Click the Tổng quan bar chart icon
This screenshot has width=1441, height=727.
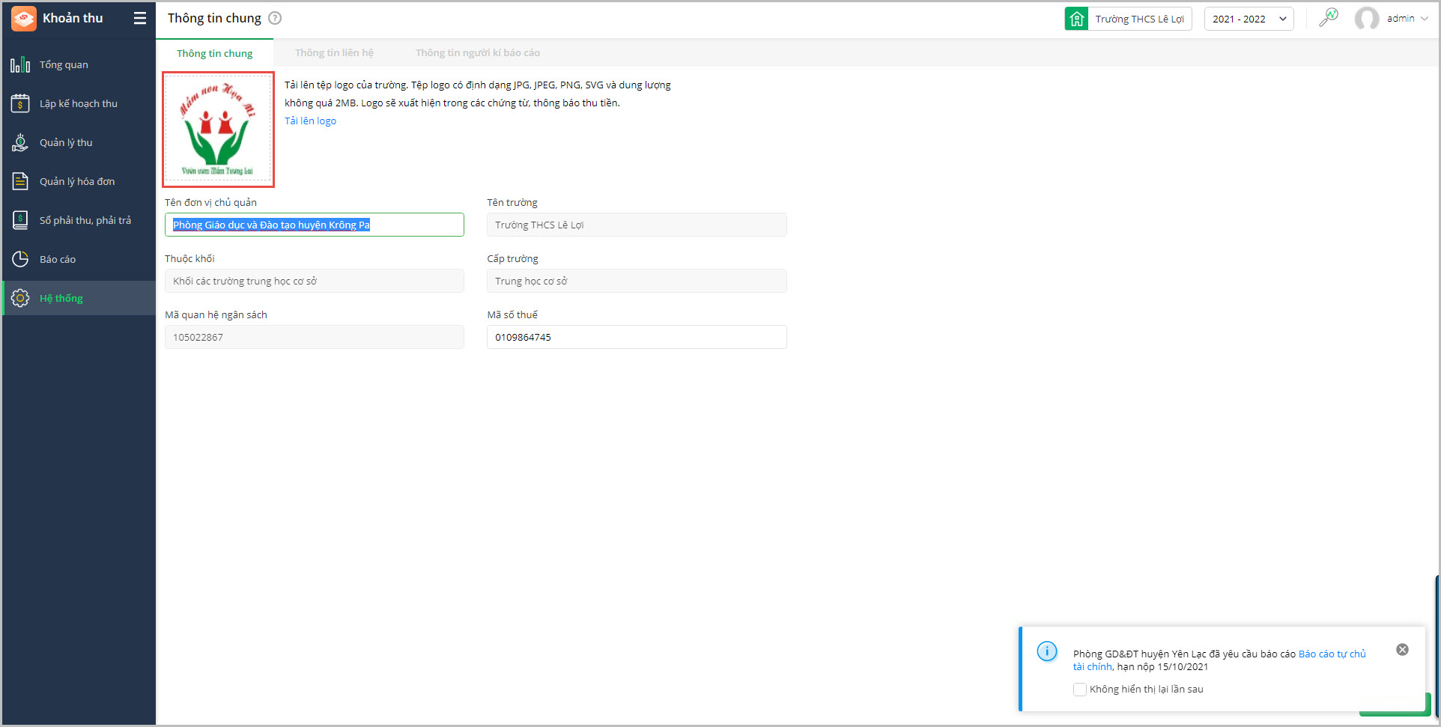(x=20, y=65)
